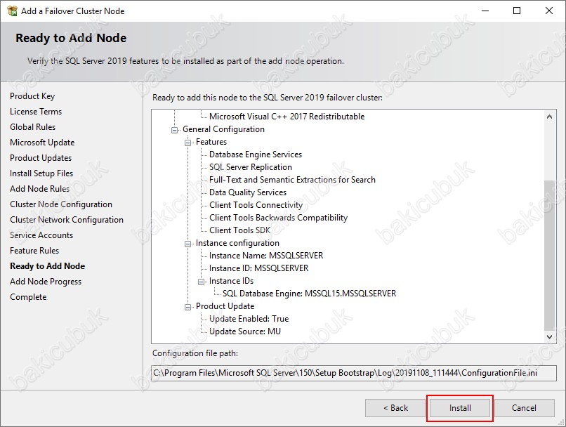This screenshot has height=427, width=566.
Task: Select Database Engine Services row
Action: point(256,155)
